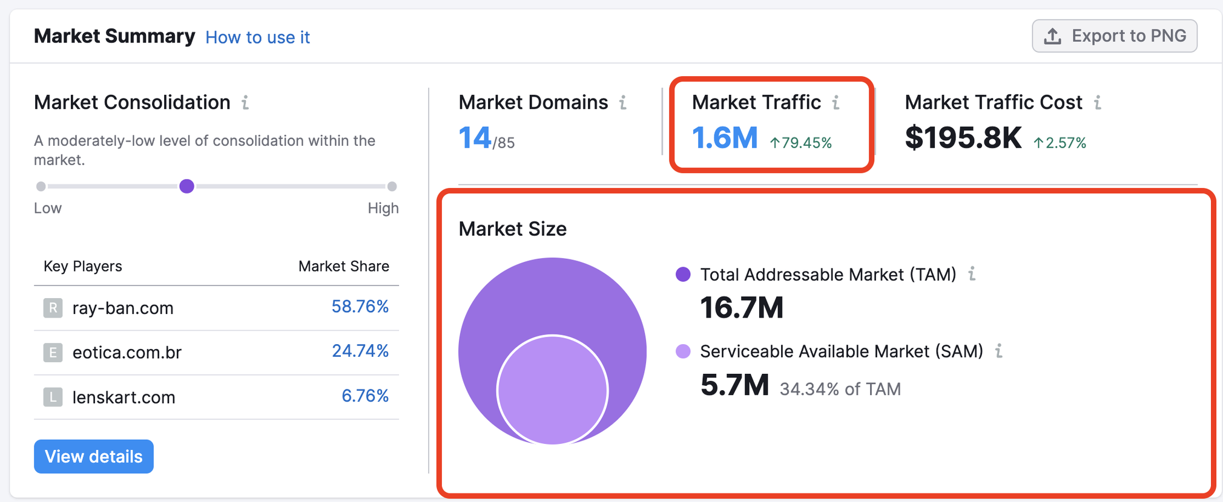Click the dark purple TAM legend dot
The image size is (1223, 502).
point(683,274)
